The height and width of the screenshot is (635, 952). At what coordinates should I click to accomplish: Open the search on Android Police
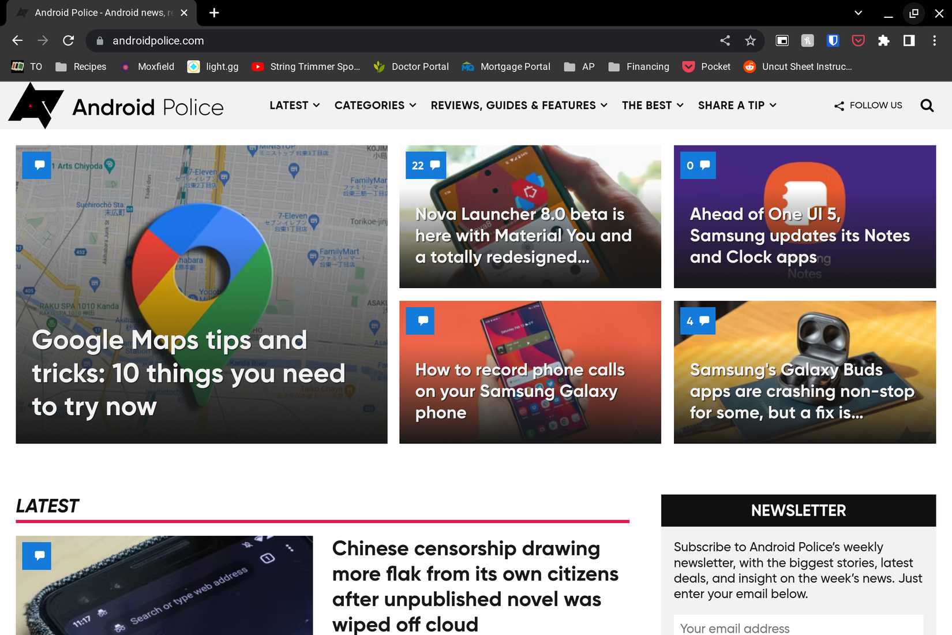coord(927,106)
